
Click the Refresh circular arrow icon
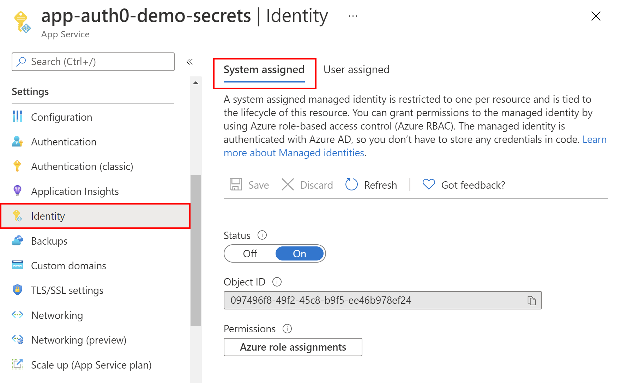click(351, 184)
